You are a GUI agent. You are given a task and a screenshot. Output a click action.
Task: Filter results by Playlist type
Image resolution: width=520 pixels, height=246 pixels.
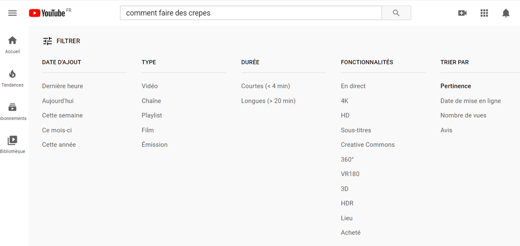coord(152,115)
